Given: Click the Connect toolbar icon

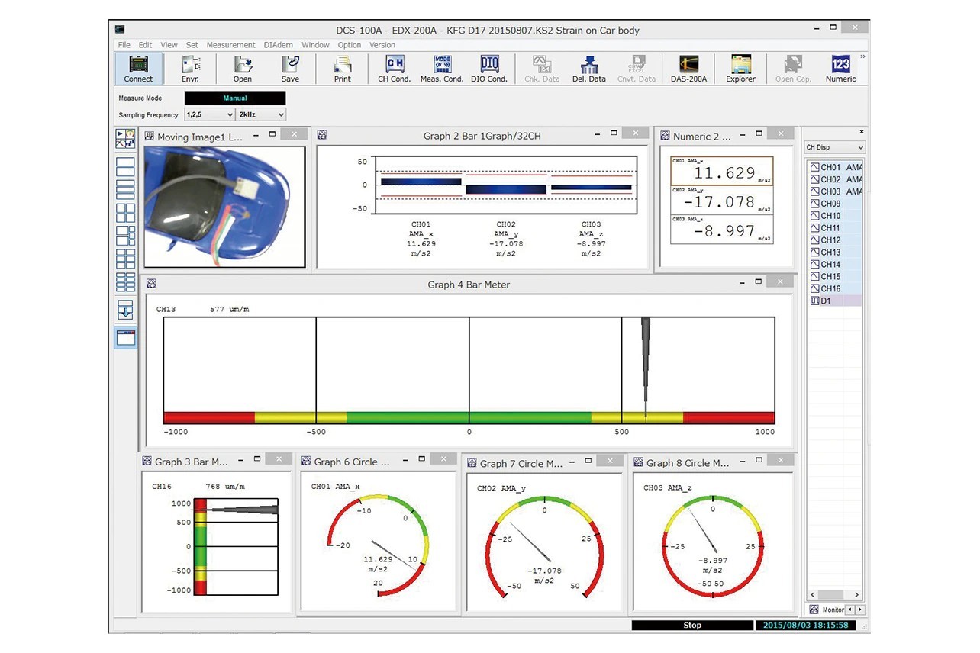Looking at the screenshot, I should [x=138, y=69].
